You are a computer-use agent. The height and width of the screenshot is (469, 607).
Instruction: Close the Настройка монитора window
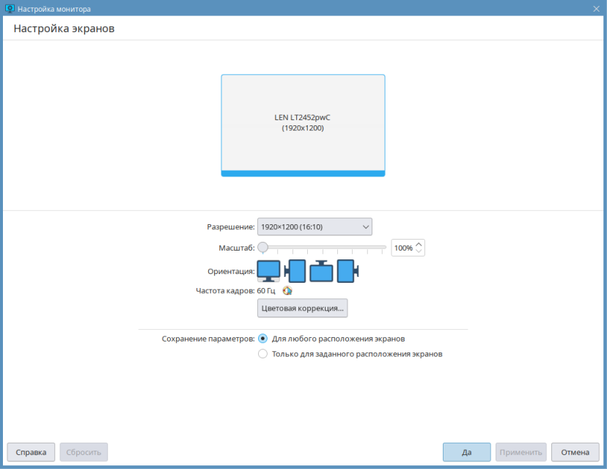[596, 8]
